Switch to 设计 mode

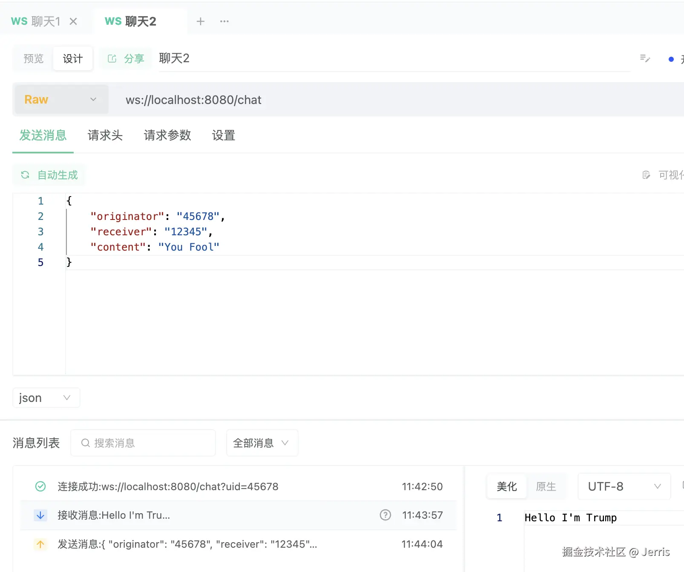pyautogui.click(x=73, y=58)
